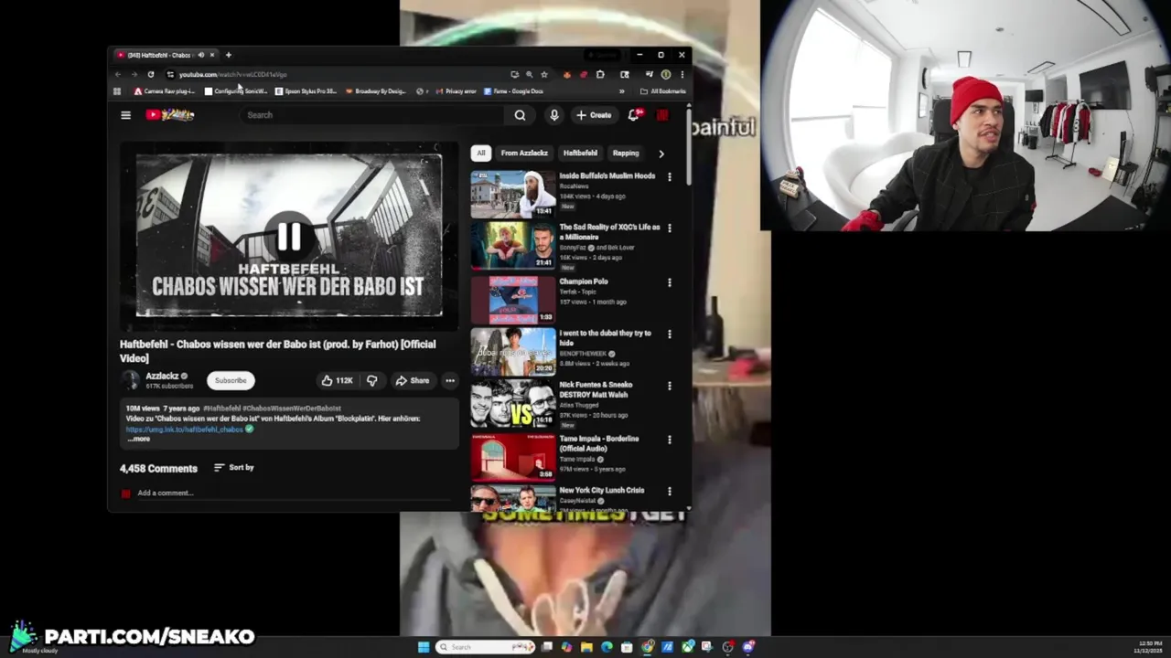The width and height of the screenshot is (1171, 658).
Task: Open Inside Buffalo's Muslim Hoods thumbnail
Action: 513,194
